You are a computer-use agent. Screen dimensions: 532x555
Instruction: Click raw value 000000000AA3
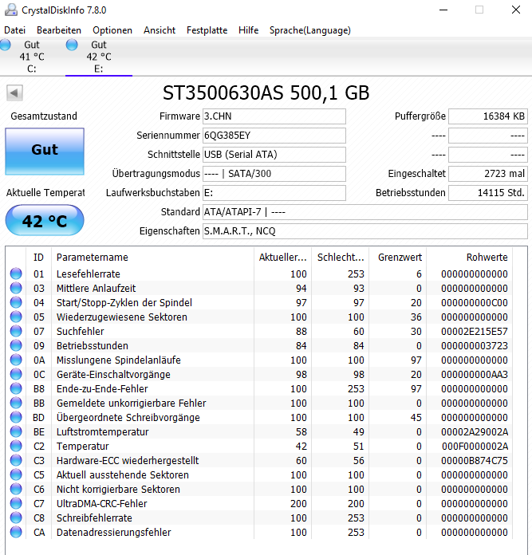point(475,375)
